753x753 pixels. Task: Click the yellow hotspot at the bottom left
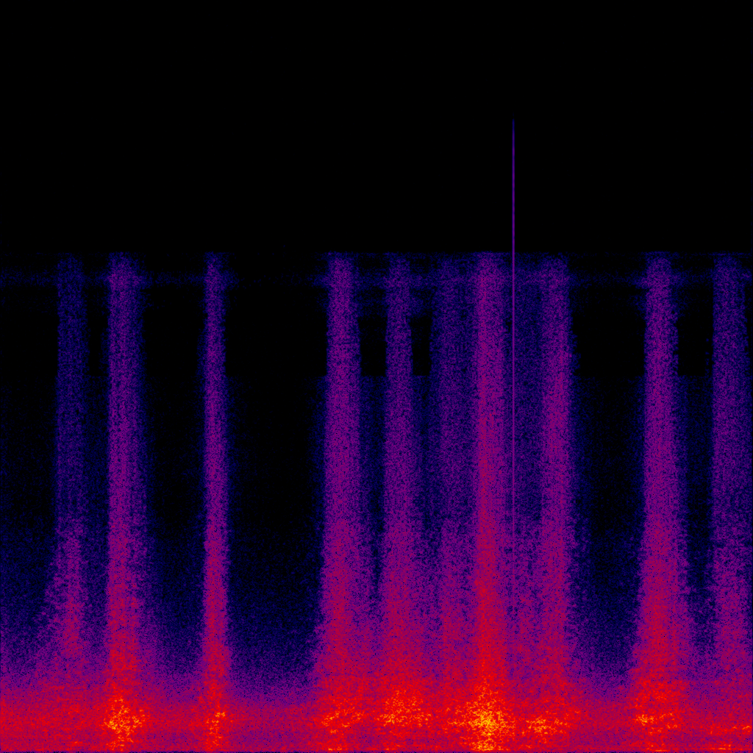coord(119,718)
